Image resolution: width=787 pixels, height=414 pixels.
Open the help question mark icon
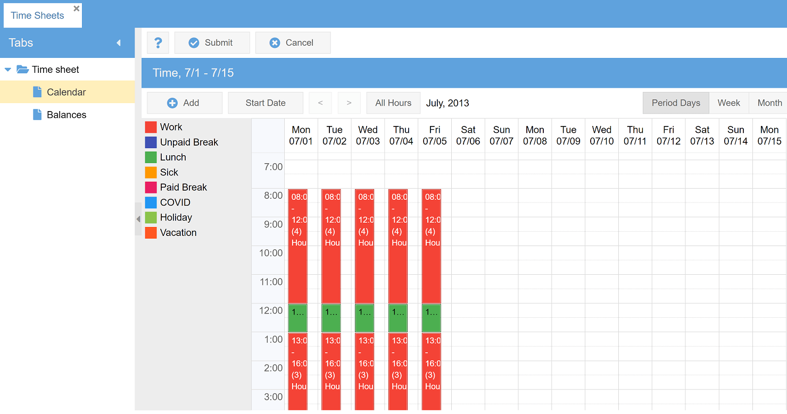point(158,43)
